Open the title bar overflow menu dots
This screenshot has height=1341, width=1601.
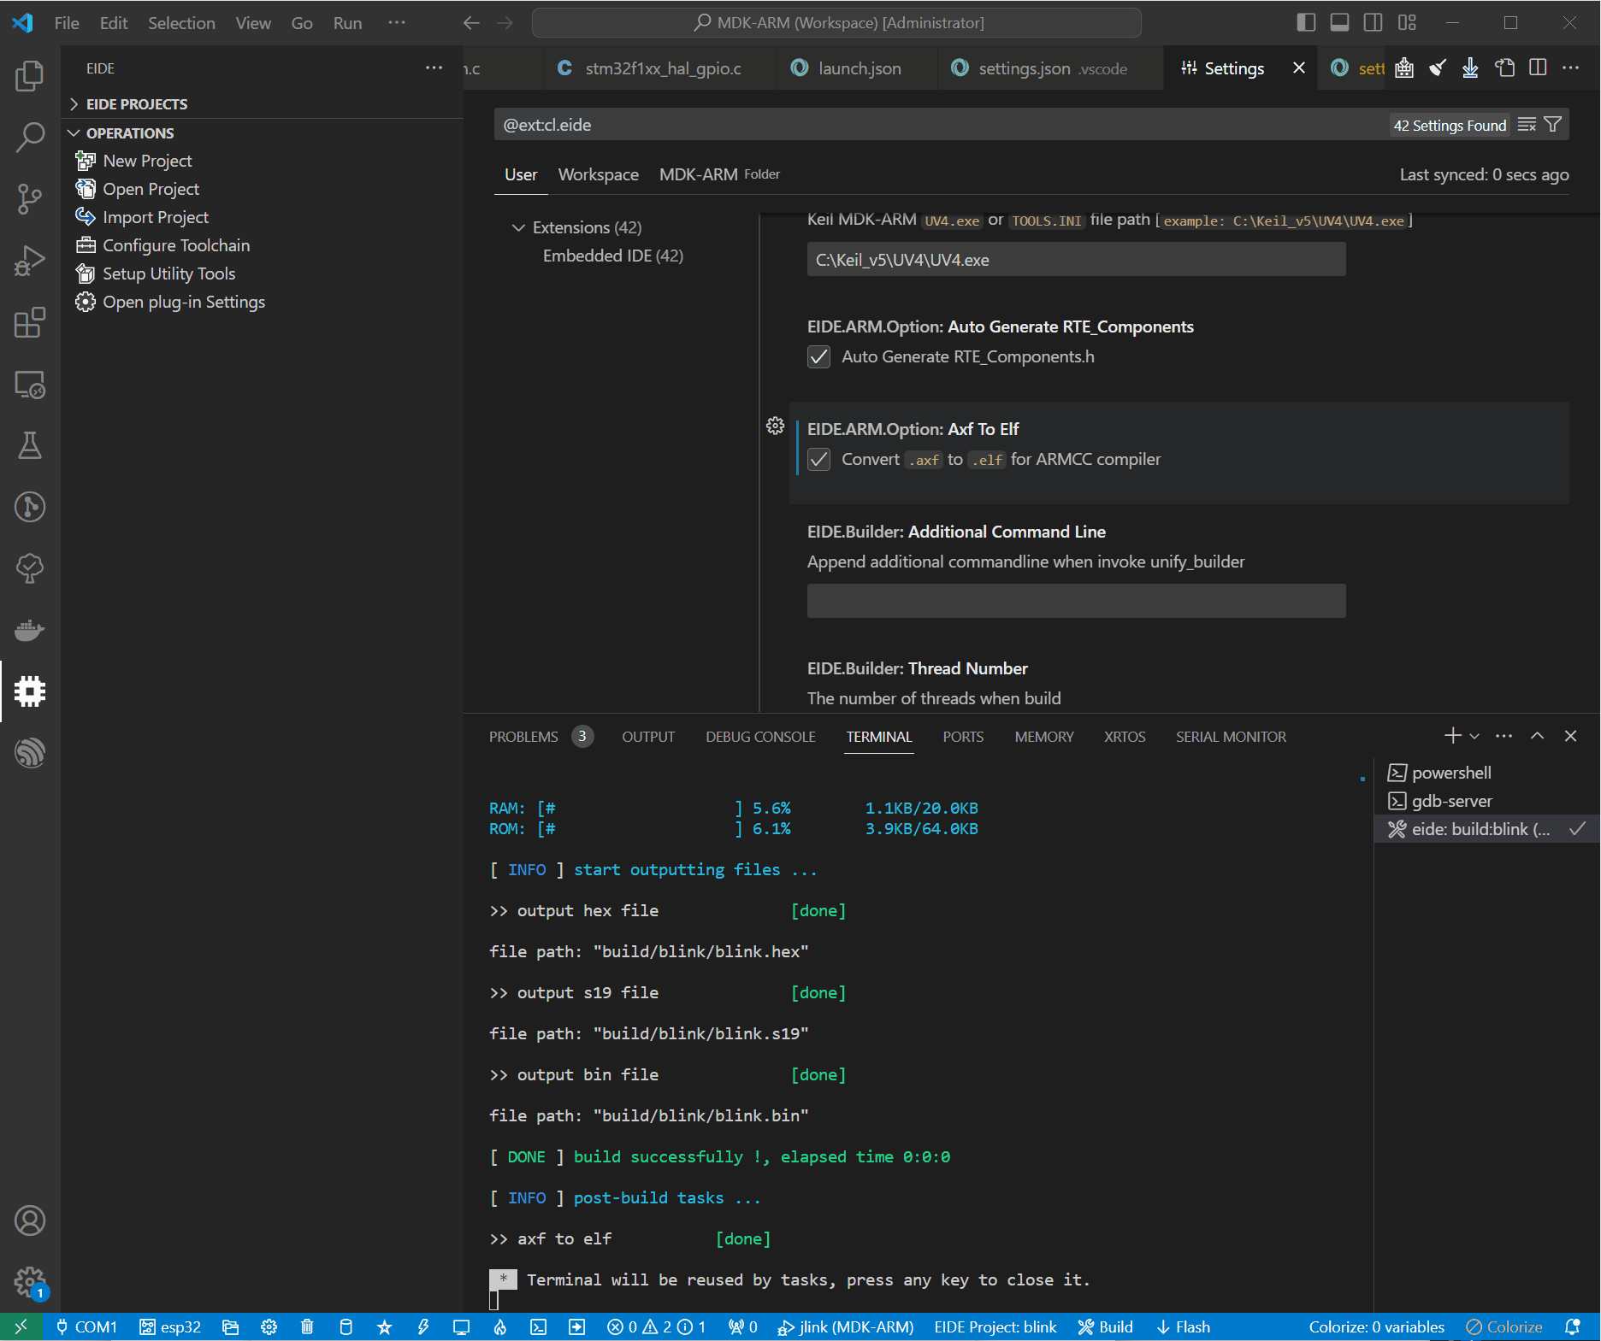(x=397, y=23)
